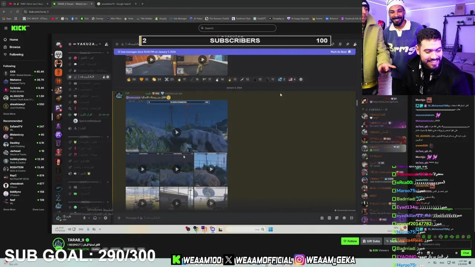Collapse Recommended list with Show Less
The width and height of the screenshot is (475, 267).
pos(38,210)
